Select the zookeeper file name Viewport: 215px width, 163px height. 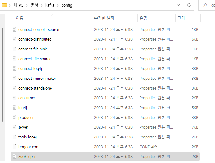27,157
